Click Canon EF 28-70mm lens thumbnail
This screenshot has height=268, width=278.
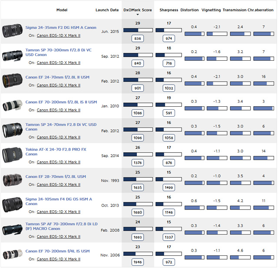(13, 180)
